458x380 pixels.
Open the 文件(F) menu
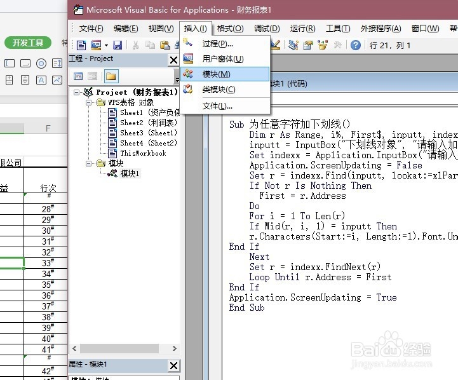pyautogui.click(x=91, y=29)
